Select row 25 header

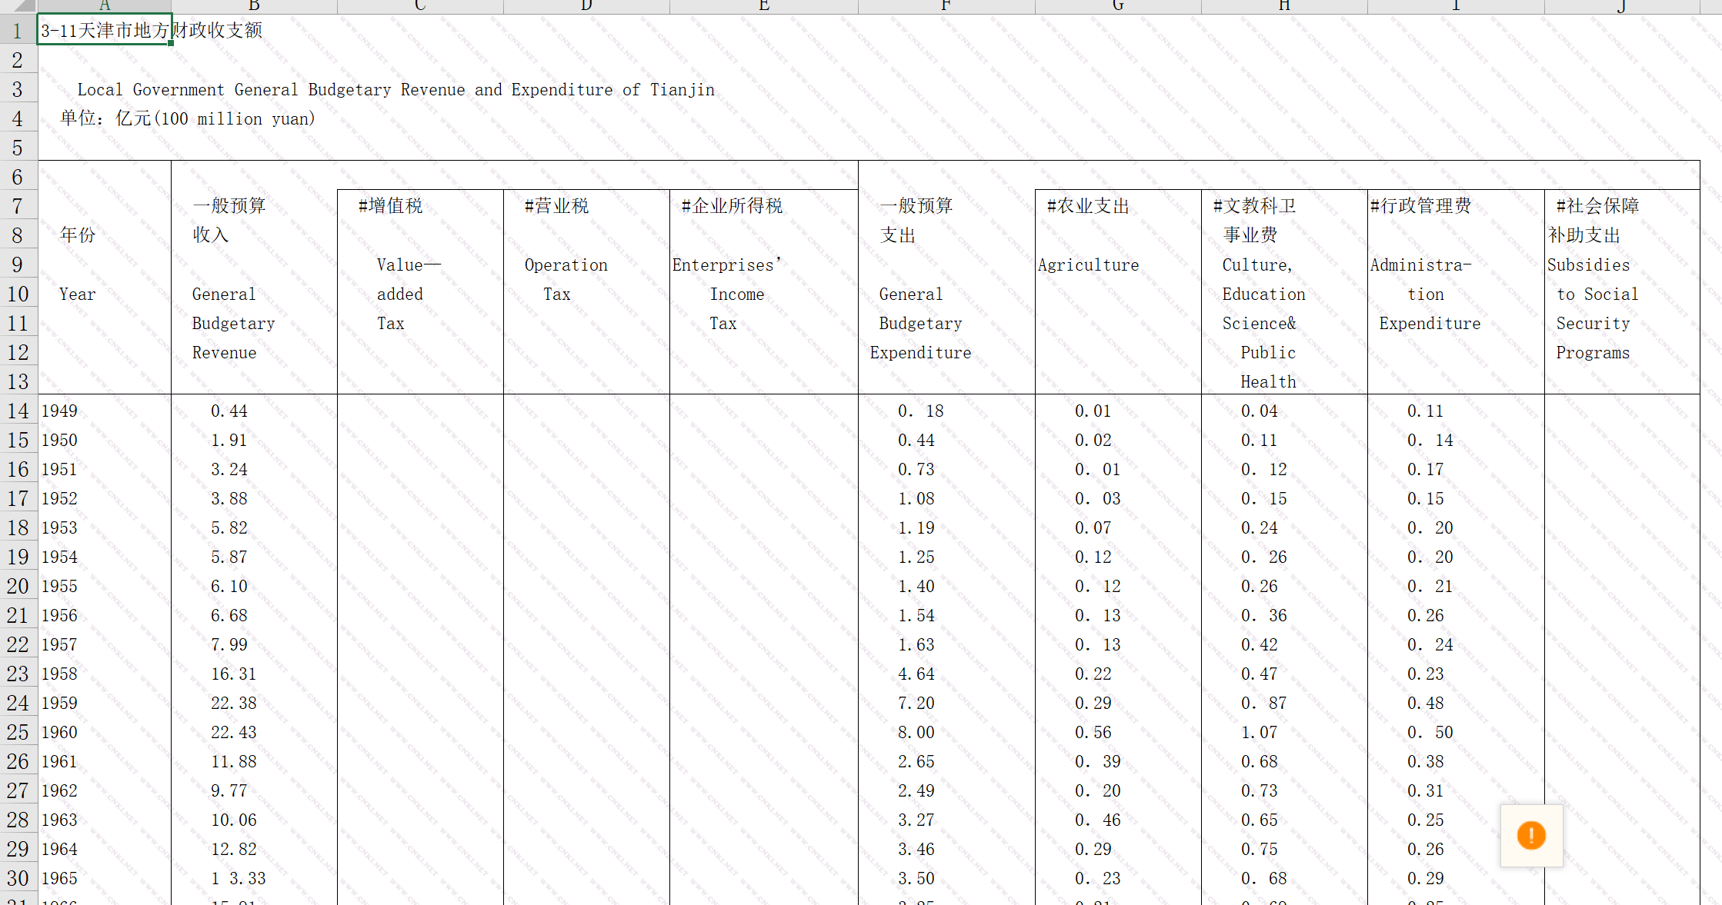[x=18, y=732]
